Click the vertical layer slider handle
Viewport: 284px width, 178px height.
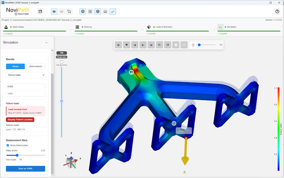click(x=61, y=101)
